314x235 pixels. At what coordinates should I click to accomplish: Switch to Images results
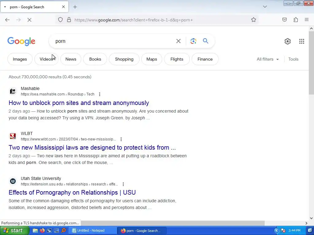coord(20,59)
